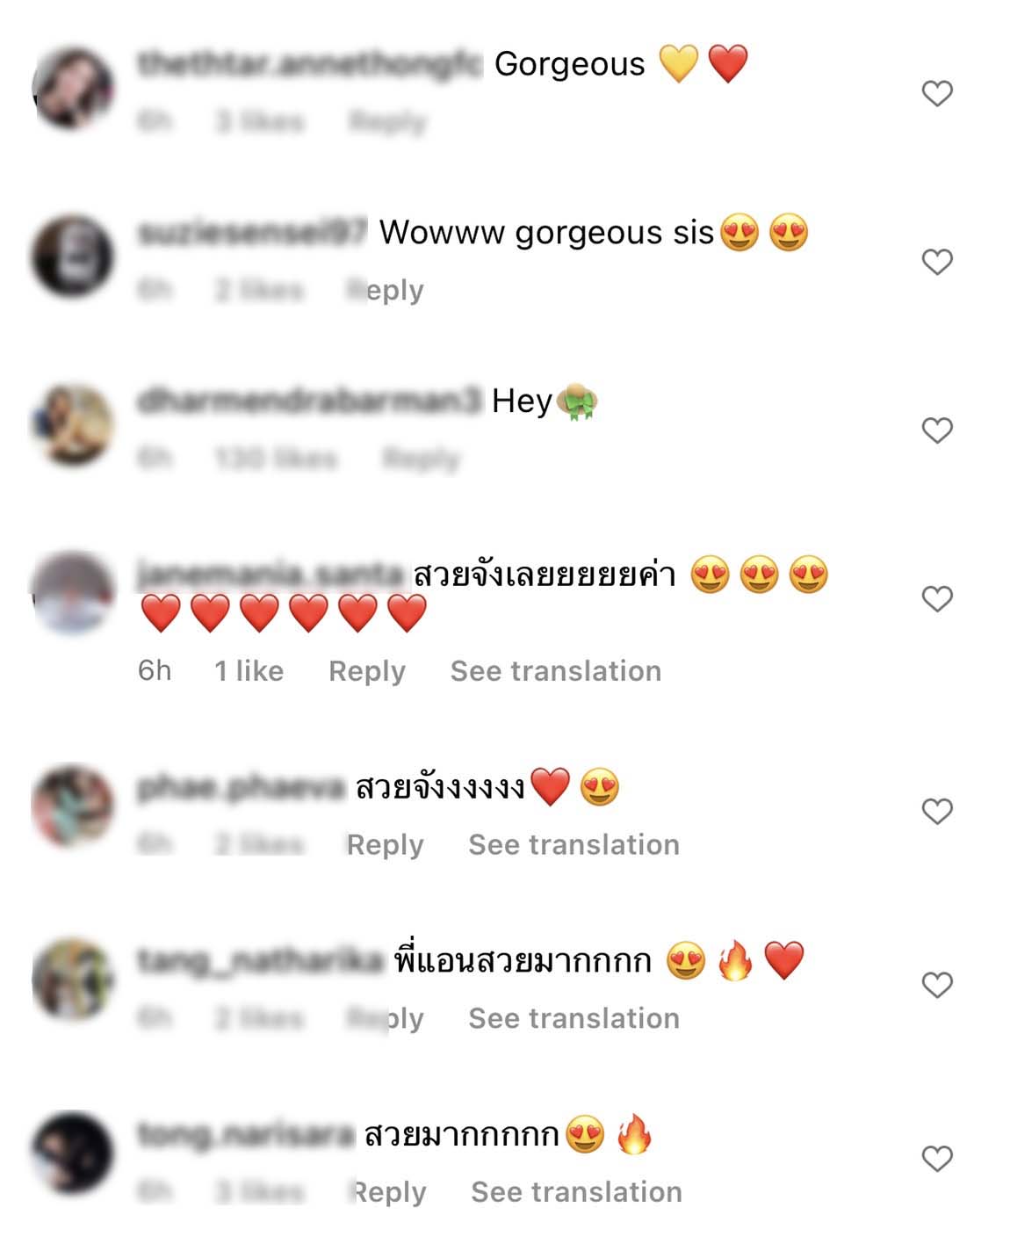
Task: Heart the comment with six red hearts
Action: [x=937, y=599]
